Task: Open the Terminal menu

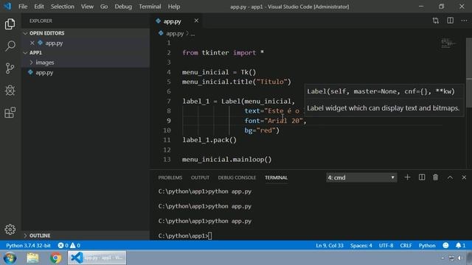Action: click(150, 7)
